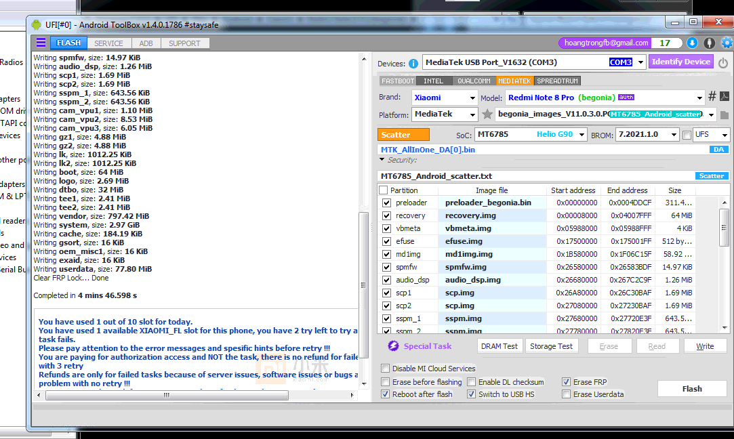Enable DL checksum checkbox
This screenshot has width=734, height=439.
click(x=472, y=382)
